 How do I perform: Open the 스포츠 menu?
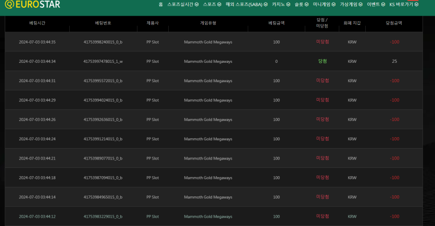[x=209, y=5]
